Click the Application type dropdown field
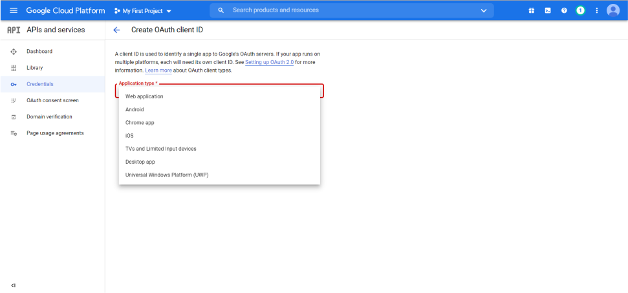 [219, 91]
